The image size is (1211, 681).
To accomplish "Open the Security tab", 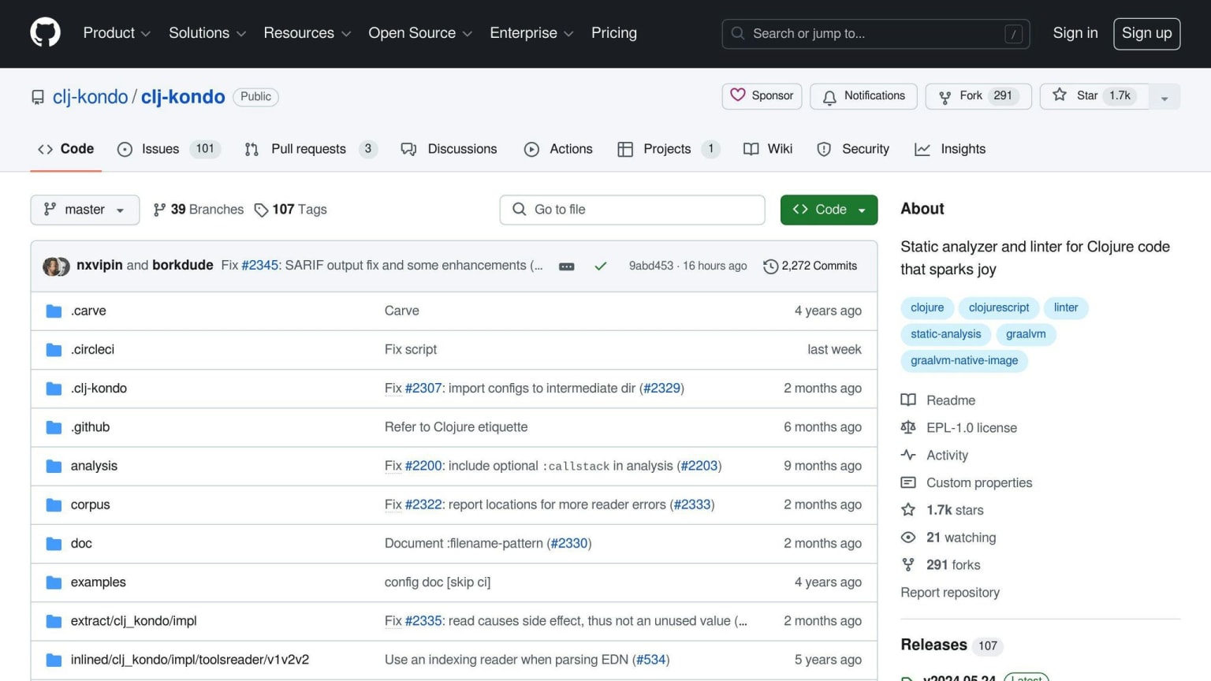I will 853,149.
